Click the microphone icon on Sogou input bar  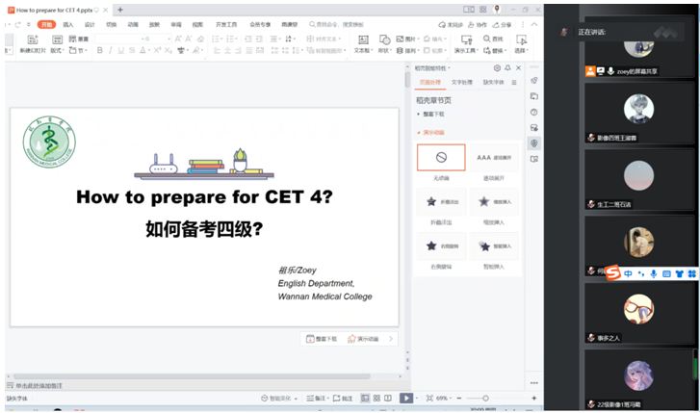(x=654, y=273)
